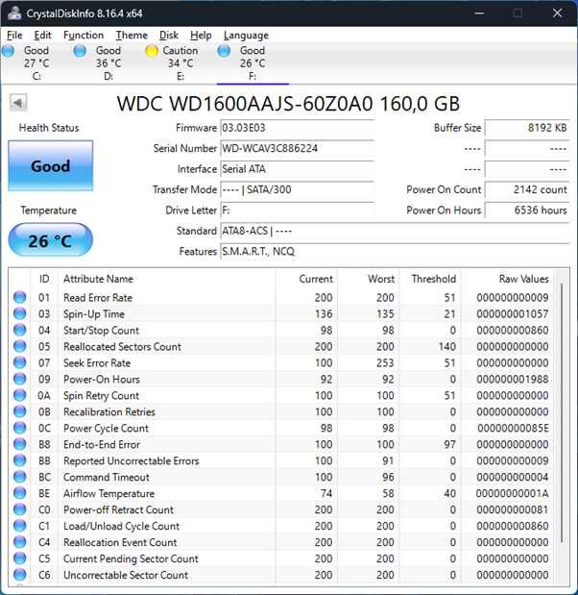Click the Drive Letter field F:

coord(298,210)
